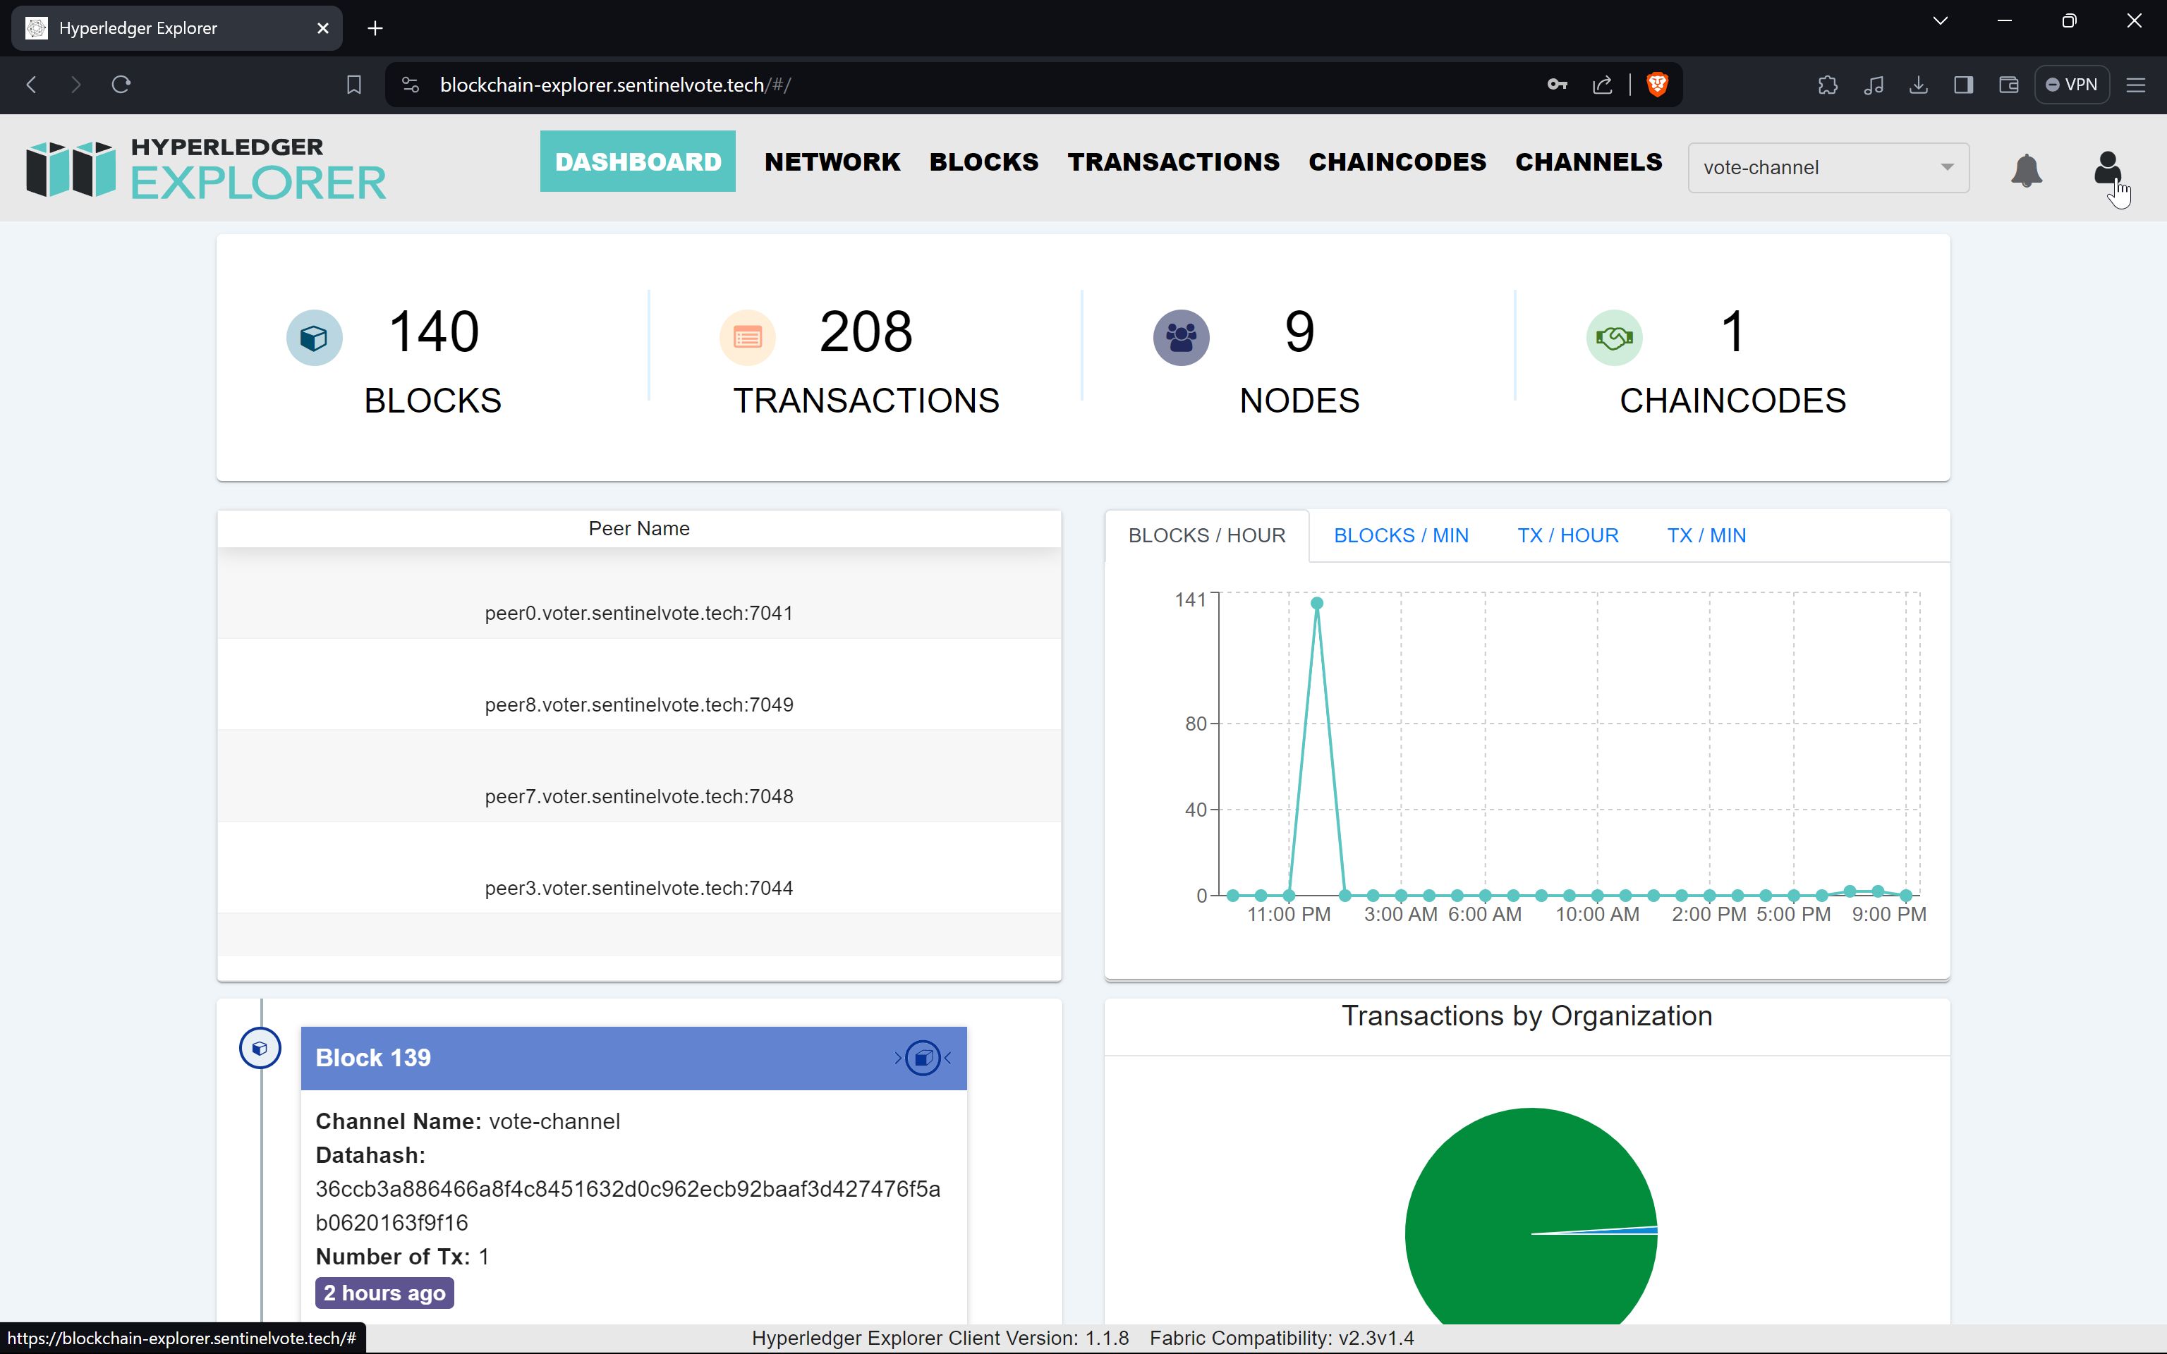This screenshot has height=1354, width=2167.
Task: Switch to TX / MIN chart tab
Action: (x=1706, y=535)
